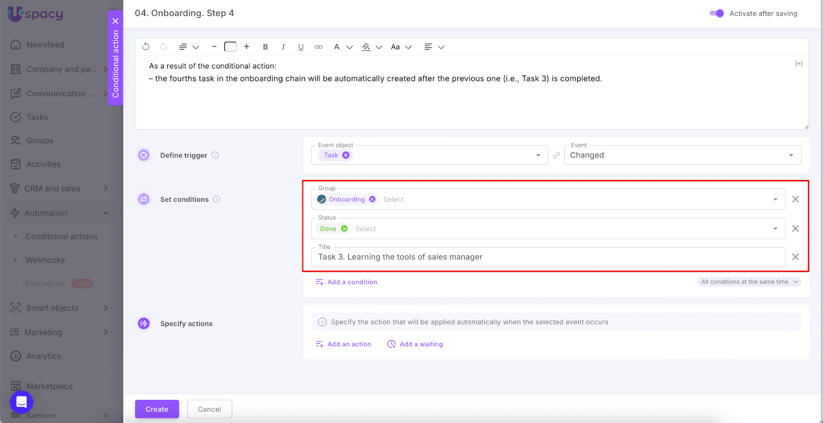Remove the Onboarding group tag
Image resolution: width=823 pixels, height=423 pixels.
(x=372, y=199)
